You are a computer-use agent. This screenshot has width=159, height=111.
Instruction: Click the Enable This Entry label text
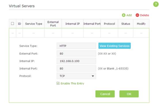(x=72, y=83)
